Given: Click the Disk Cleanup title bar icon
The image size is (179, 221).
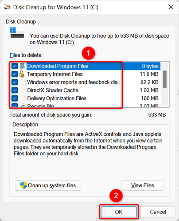Looking at the screenshot, I should (x=8, y=7).
